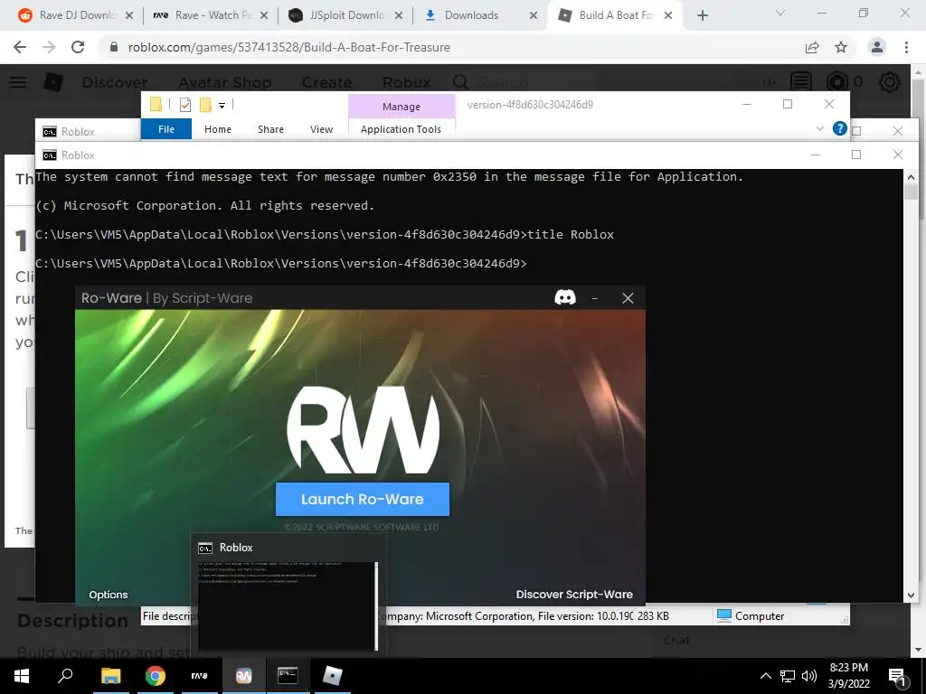Open the Windows Start menu

[x=22, y=676]
